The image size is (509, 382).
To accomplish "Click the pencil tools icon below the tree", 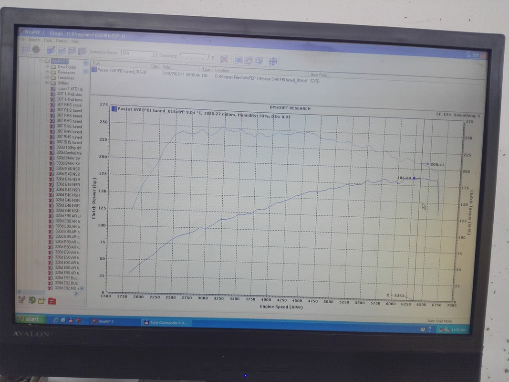I will (x=22, y=300).
